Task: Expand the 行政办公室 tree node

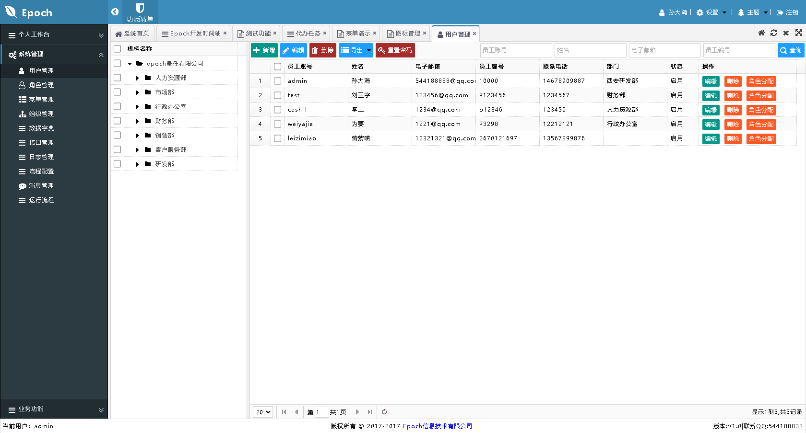Action: [x=137, y=107]
